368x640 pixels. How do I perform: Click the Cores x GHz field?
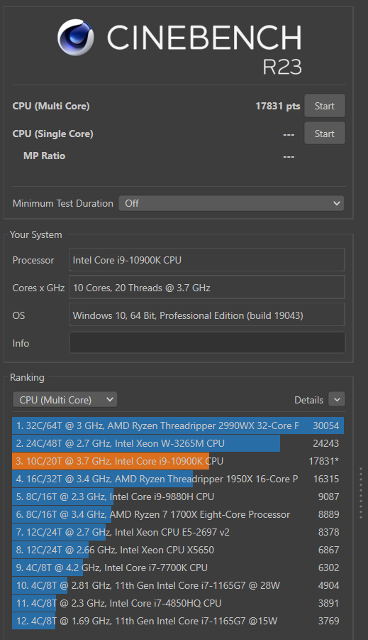[207, 288]
